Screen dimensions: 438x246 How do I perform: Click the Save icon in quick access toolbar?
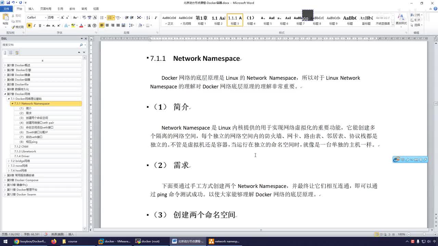(8, 3)
